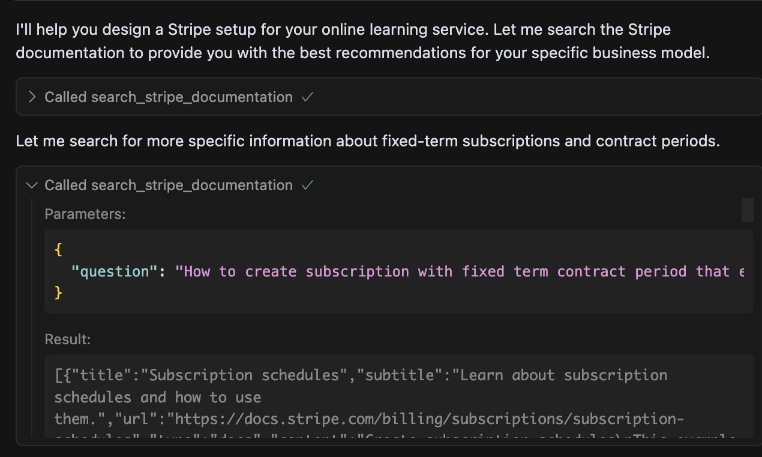This screenshot has width=762, height=457.
Task: Click the "Let me search for more" paragraph
Action: pyautogui.click(x=367, y=142)
